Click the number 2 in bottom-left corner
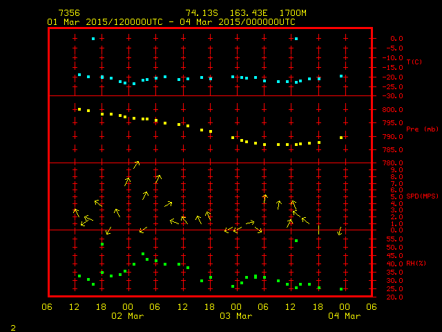 click(12, 326)
